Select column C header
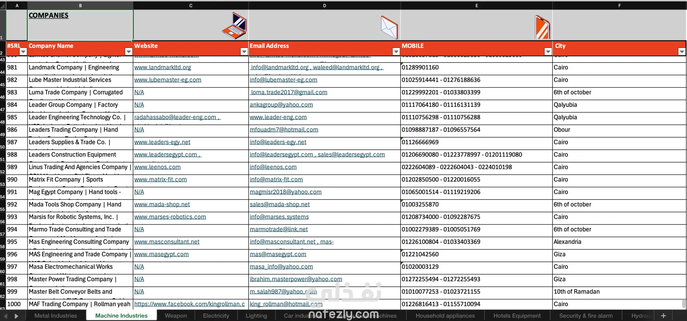Image resolution: width=687 pixels, height=321 pixels. pos(191,5)
